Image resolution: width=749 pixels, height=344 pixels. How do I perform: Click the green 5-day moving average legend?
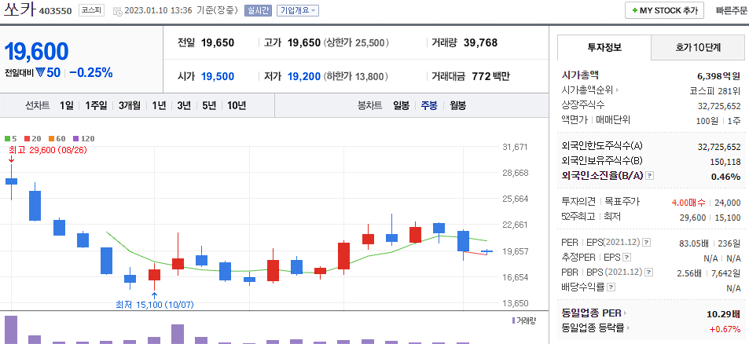point(10,139)
